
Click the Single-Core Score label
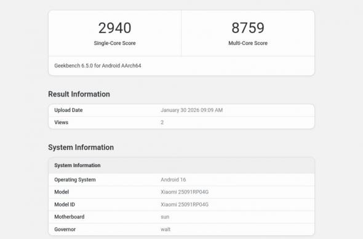coord(115,43)
